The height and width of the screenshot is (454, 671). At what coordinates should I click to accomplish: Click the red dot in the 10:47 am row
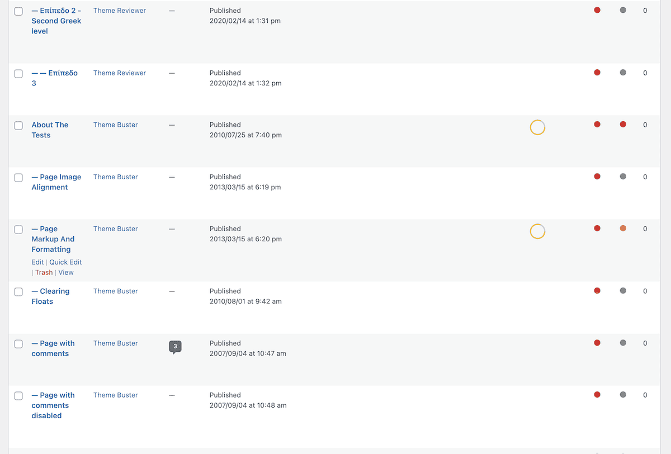[597, 343]
